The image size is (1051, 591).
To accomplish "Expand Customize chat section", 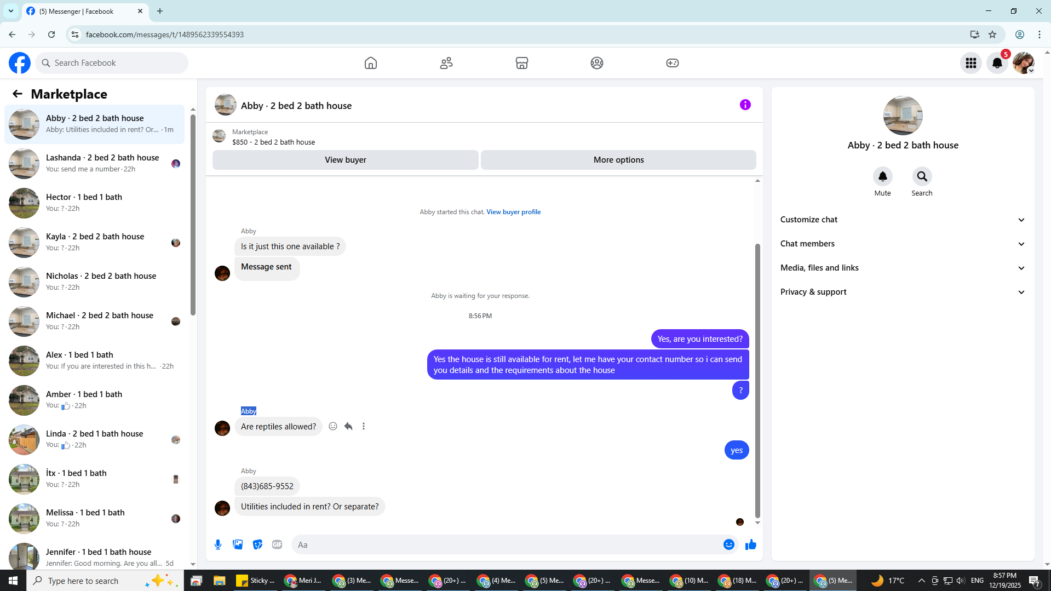I will click(903, 220).
